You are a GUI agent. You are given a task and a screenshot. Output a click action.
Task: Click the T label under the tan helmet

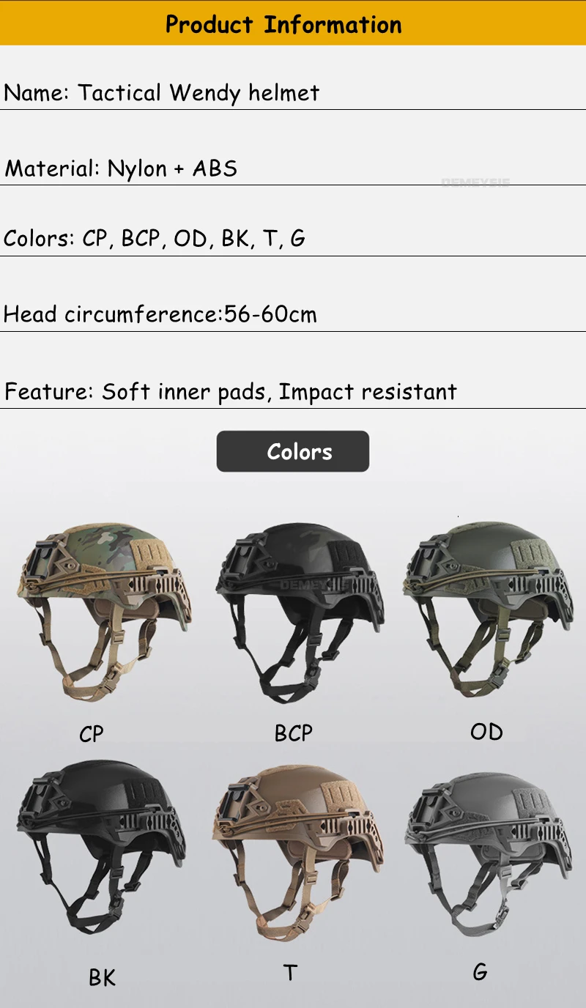click(x=290, y=973)
